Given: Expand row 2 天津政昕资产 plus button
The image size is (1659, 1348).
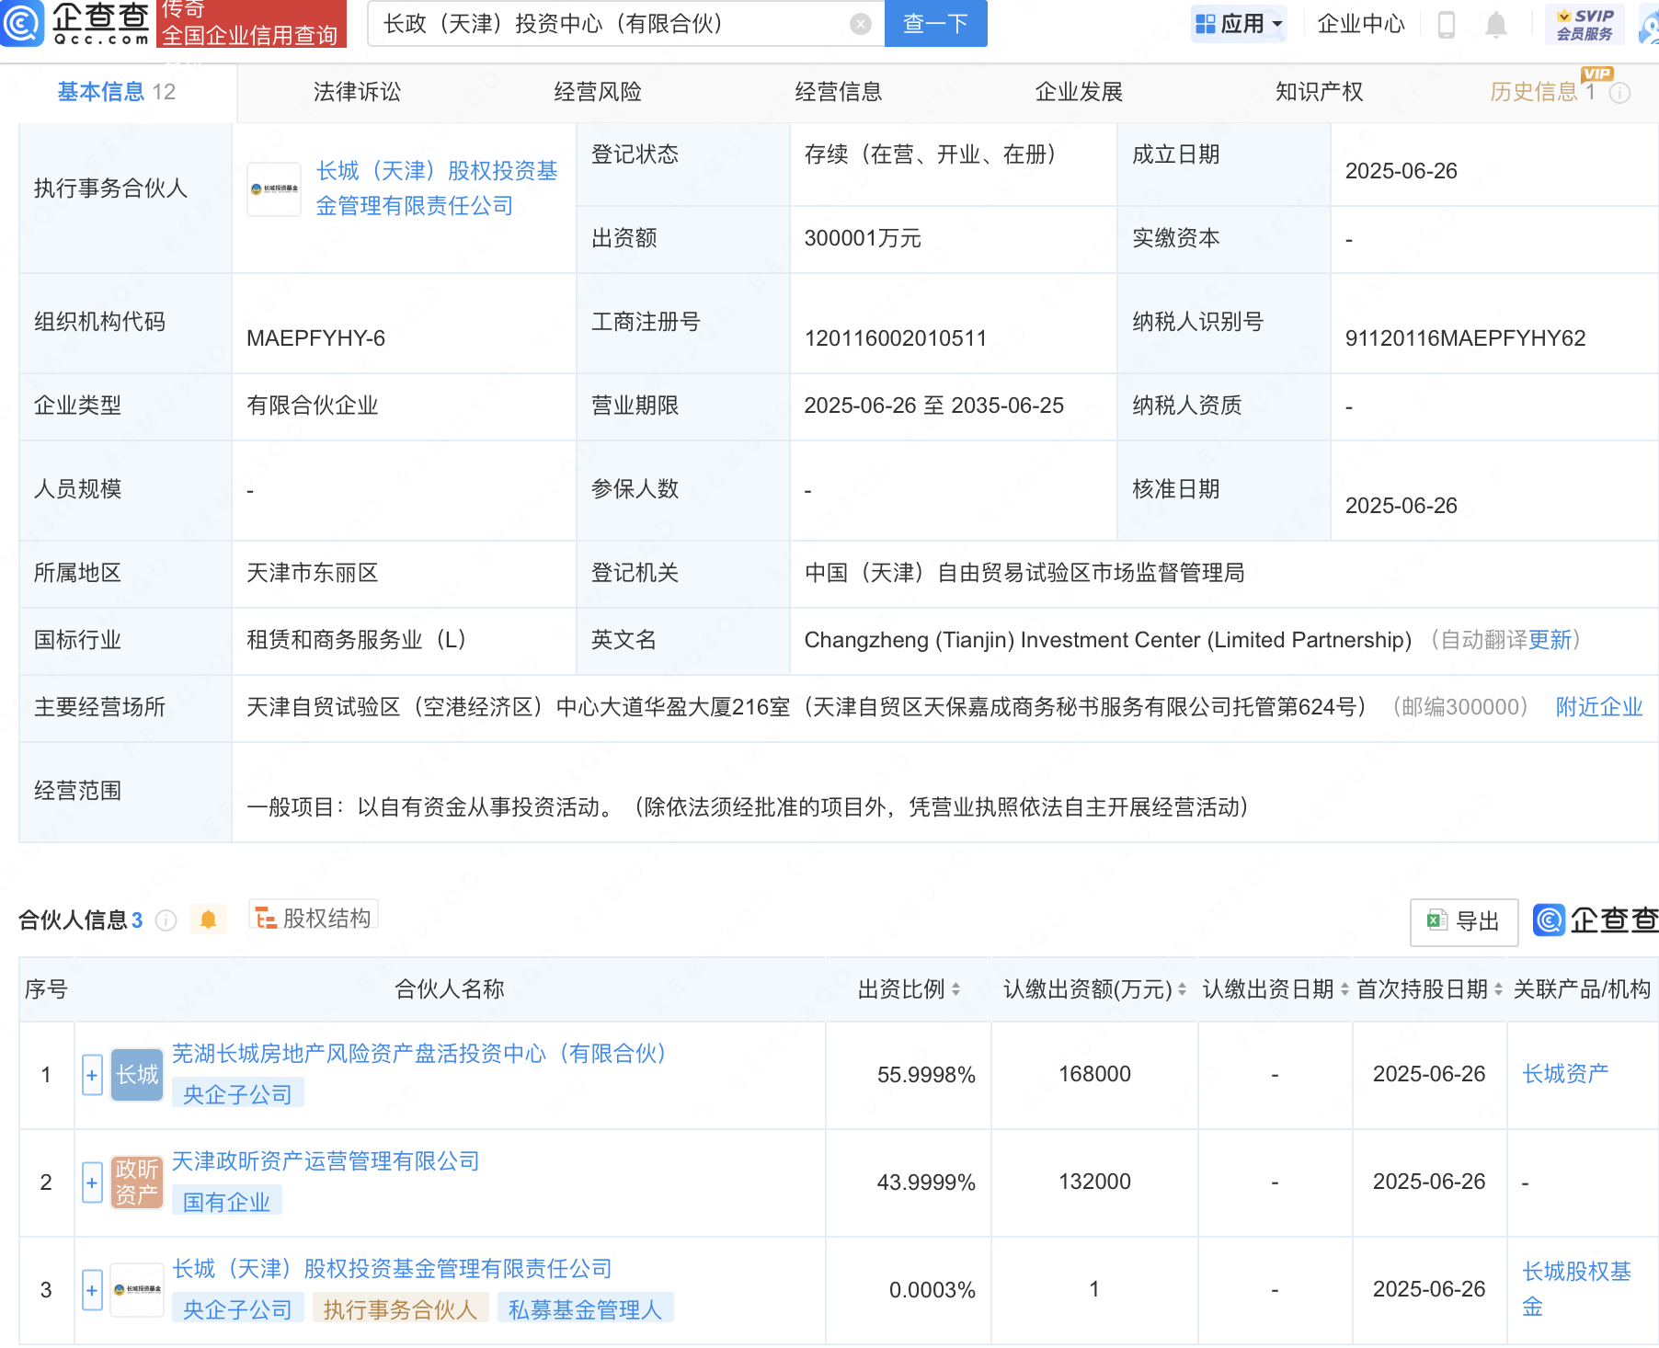Looking at the screenshot, I should coord(92,1182).
